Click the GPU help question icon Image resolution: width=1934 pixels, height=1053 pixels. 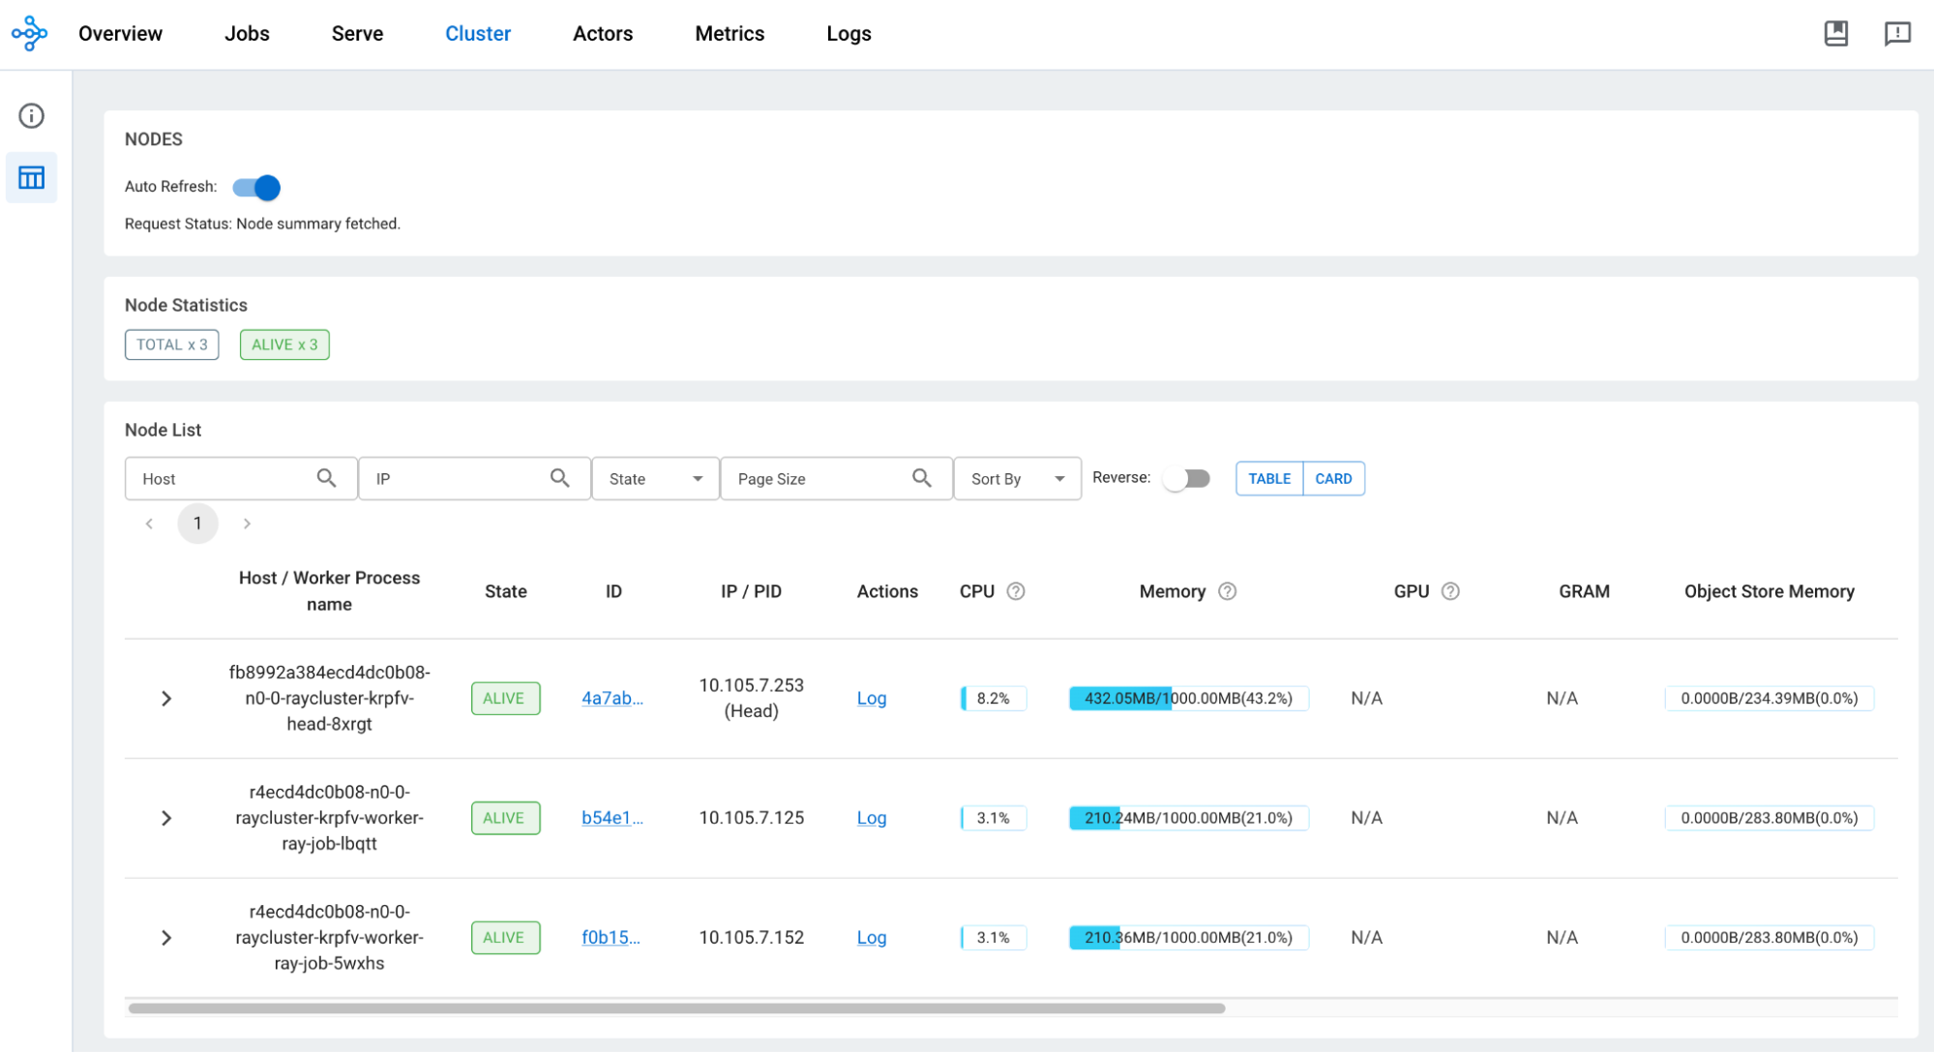[1449, 591]
